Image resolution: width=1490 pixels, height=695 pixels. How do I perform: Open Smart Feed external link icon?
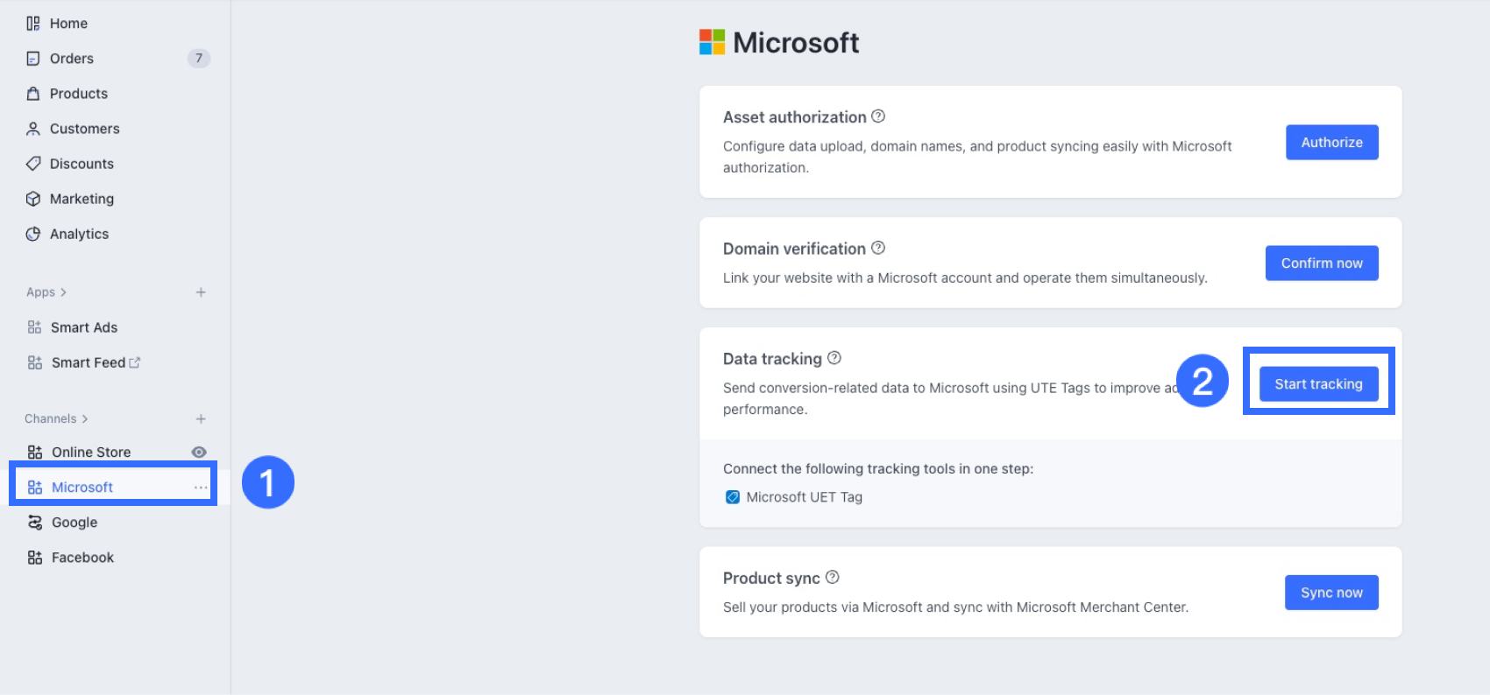tap(135, 362)
